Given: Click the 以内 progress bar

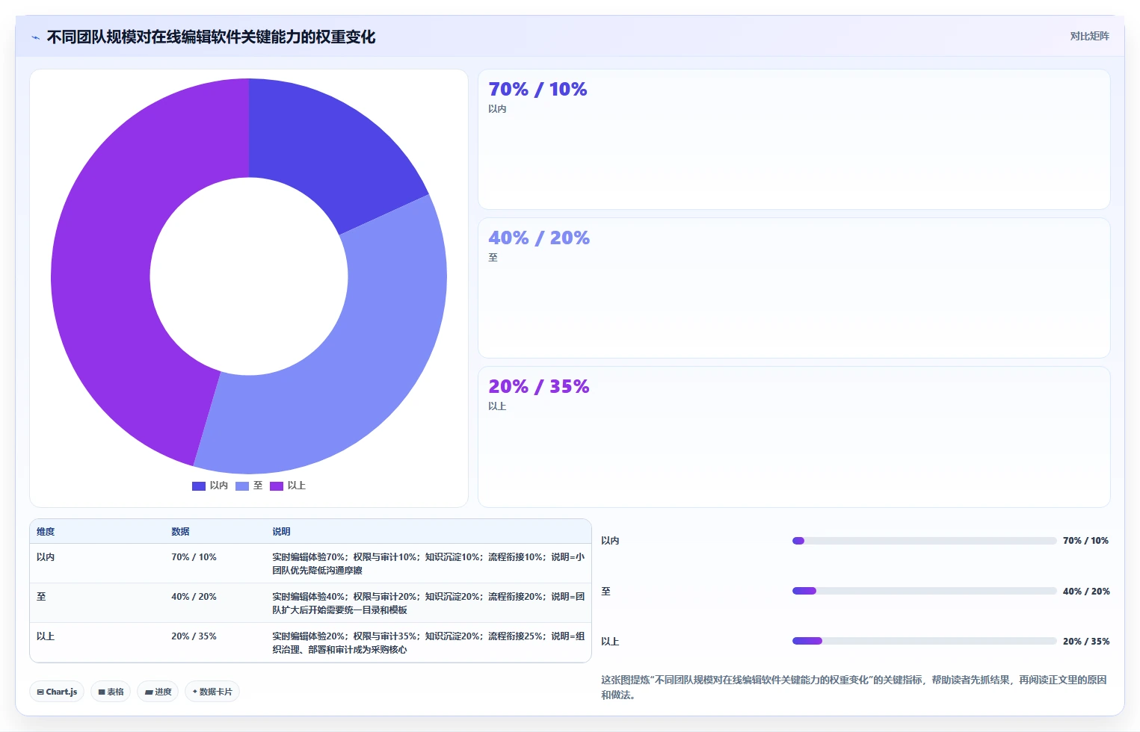Looking at the screenshot, I should [925, 541].
